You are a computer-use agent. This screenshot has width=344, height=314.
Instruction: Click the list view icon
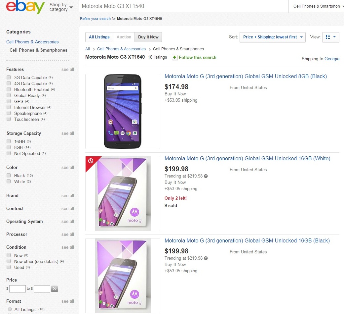pos(328,37)
